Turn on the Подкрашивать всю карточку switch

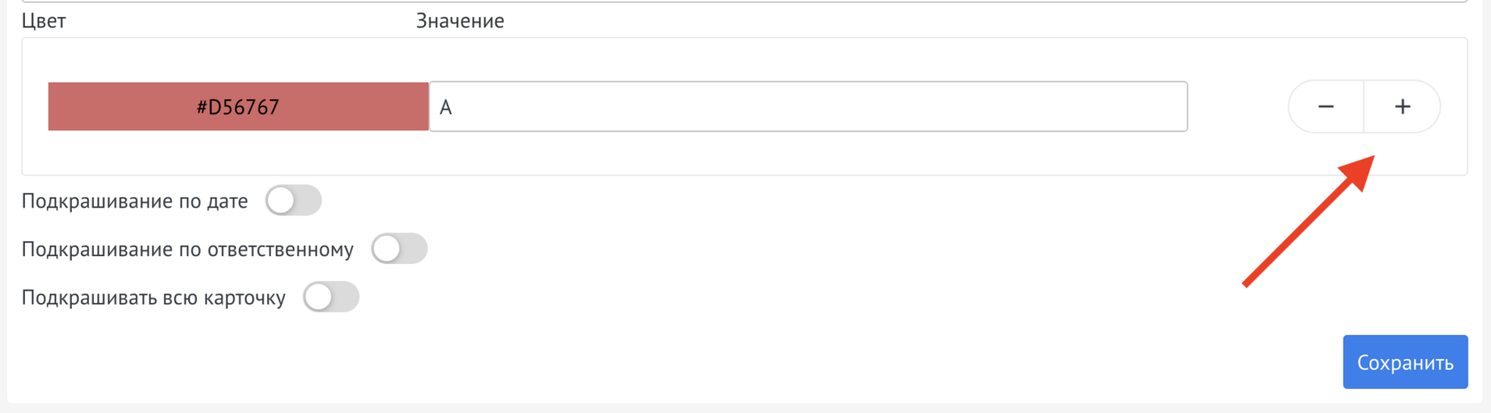click(x=331, y=297)
